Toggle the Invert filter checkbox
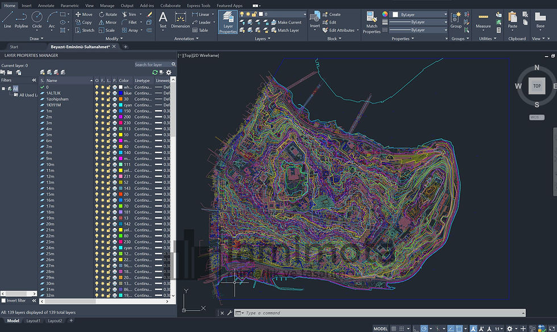The height and width of the screenshot is (332, 557). click(x=3, y=301)
